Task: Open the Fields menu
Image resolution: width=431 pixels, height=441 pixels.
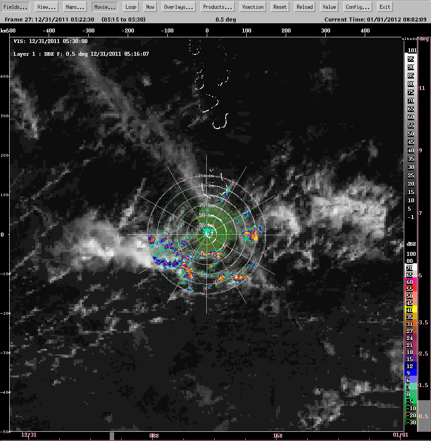Action: pyautogui.click(x=17, y=7)
